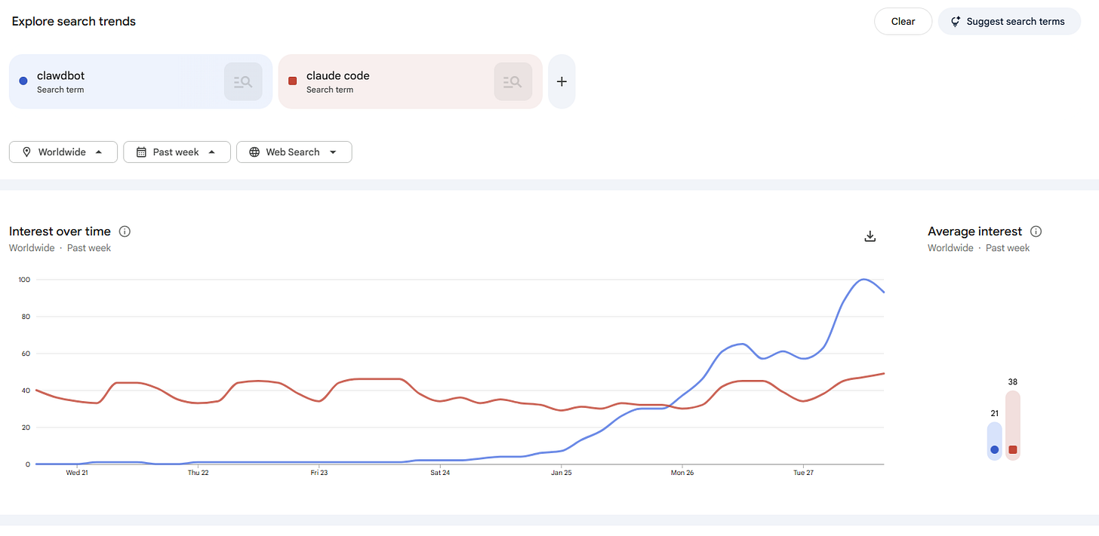Click the Thu 22 axis label
The height and width of the screenshot is (536, 1099).
[x=199, y=473]
